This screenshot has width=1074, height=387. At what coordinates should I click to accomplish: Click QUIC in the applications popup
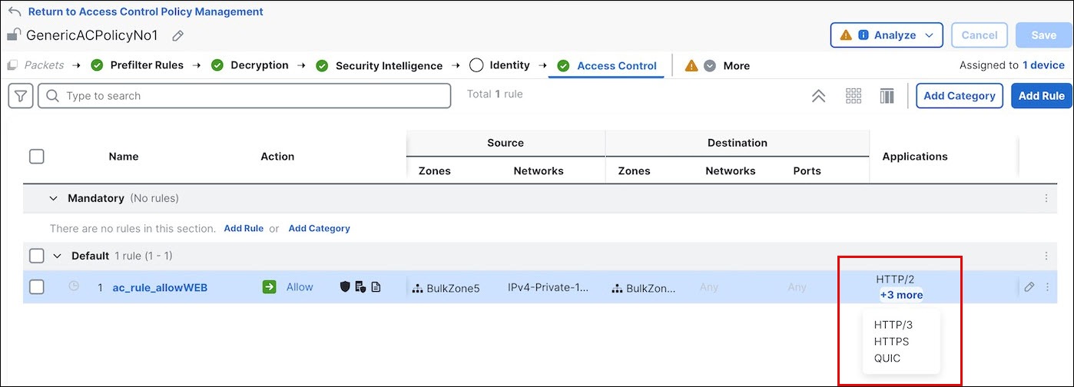coord(887,358)
